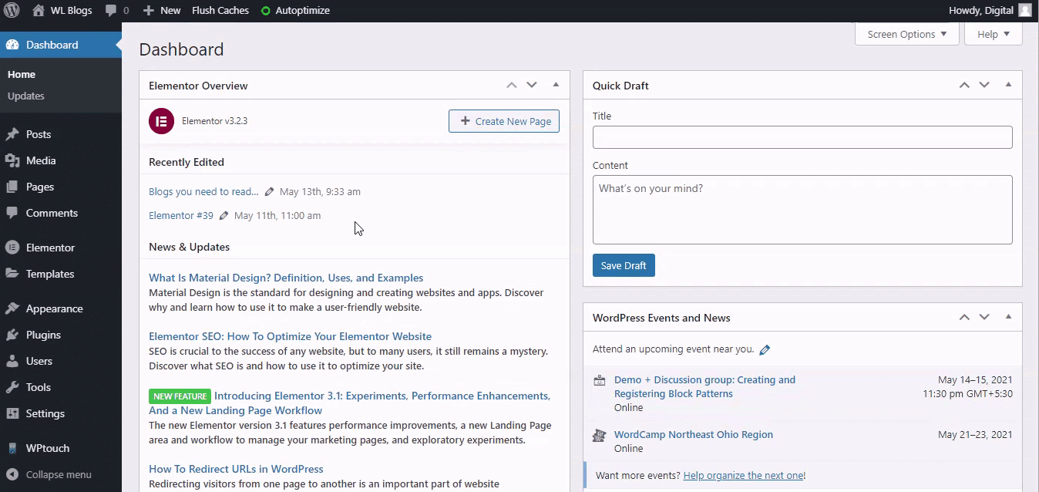Open the Screen Options dropdown
Screen dimensions: 1039x492
pos(907,34)
